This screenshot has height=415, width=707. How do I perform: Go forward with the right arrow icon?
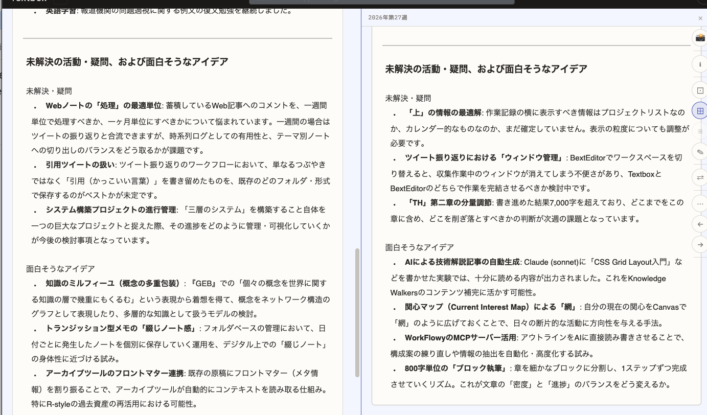(700, 245)
